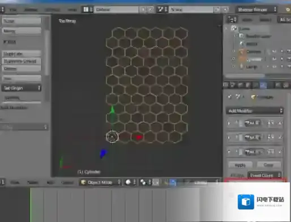The image size is (291, 222).
Task: Open the Render menu
Action: tap(31, 10)
